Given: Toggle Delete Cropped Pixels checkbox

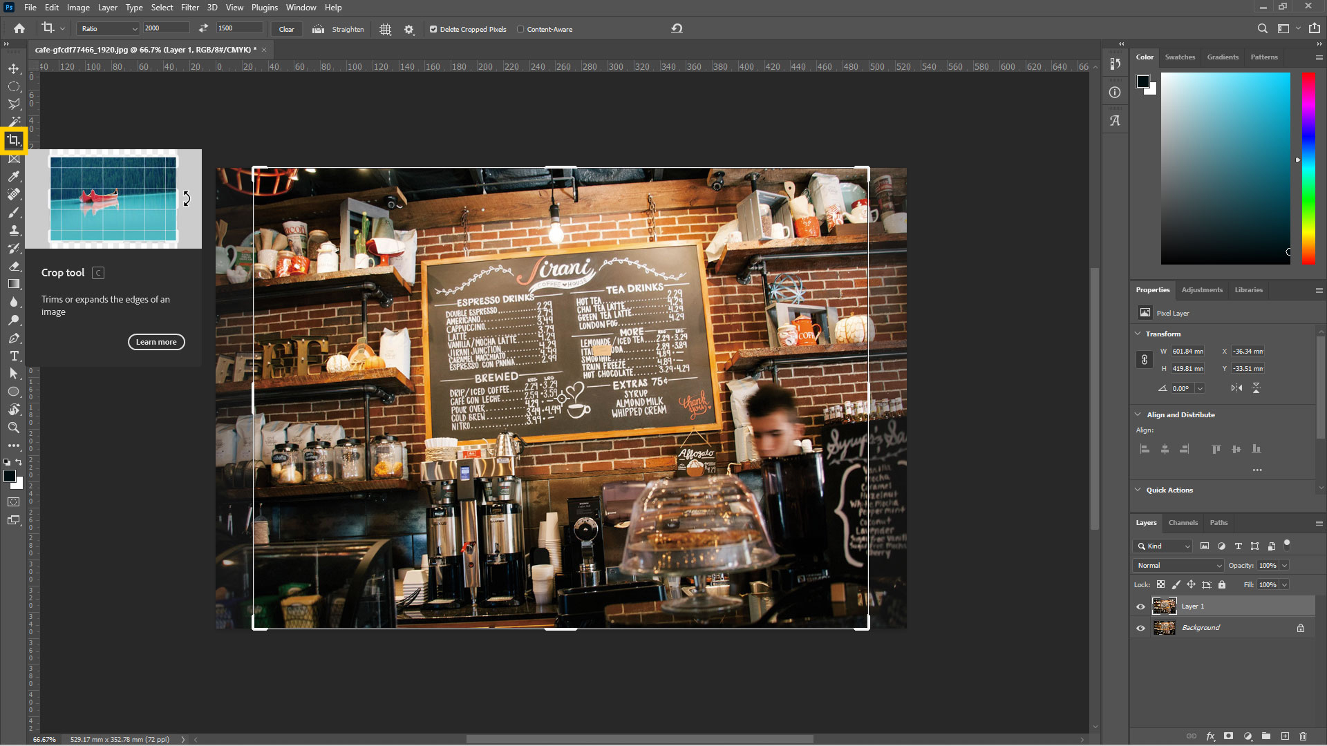Looking at the screenshot, I should [x=433, y=29].
